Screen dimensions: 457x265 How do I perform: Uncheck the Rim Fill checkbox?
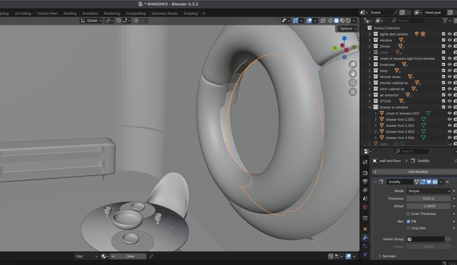[x=408, y=221]
